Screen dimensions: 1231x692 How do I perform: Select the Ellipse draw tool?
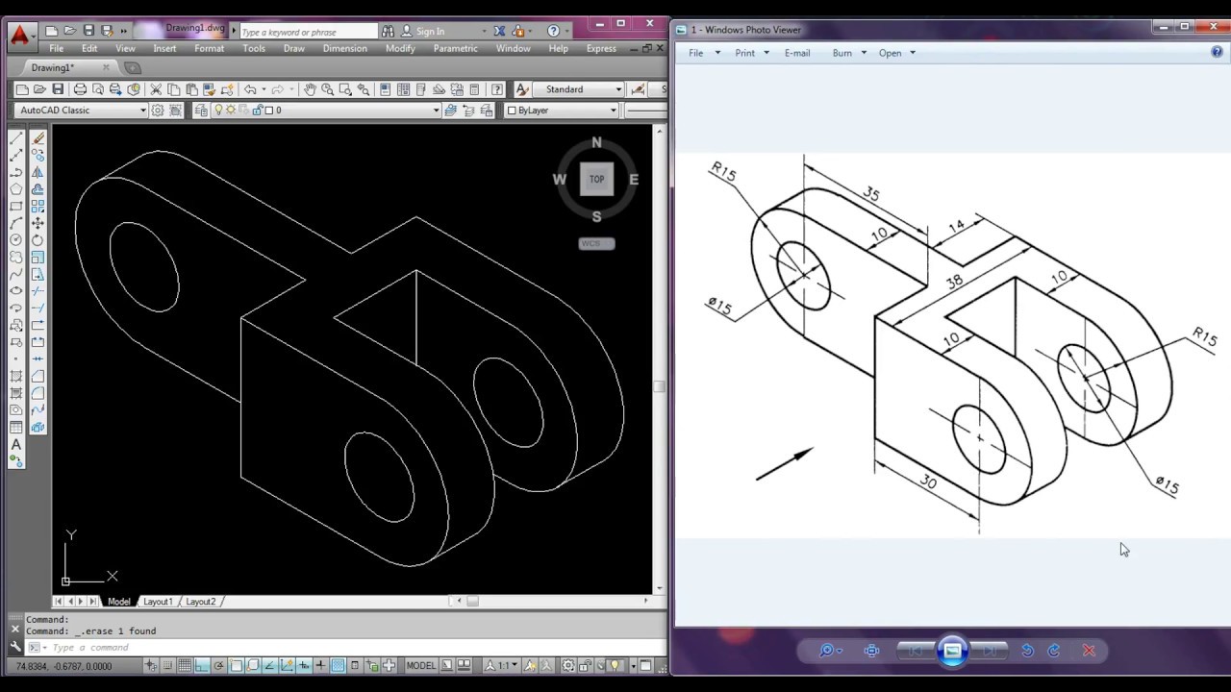(16, 290)
